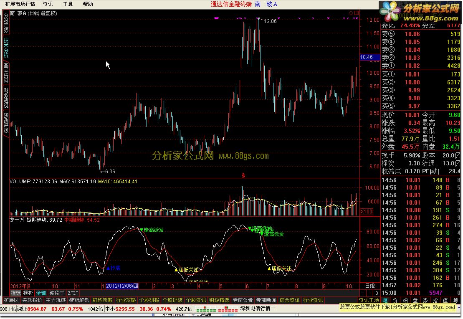
Task: Click the 0 reset button near 日线
Action: (x=377, y=293)
